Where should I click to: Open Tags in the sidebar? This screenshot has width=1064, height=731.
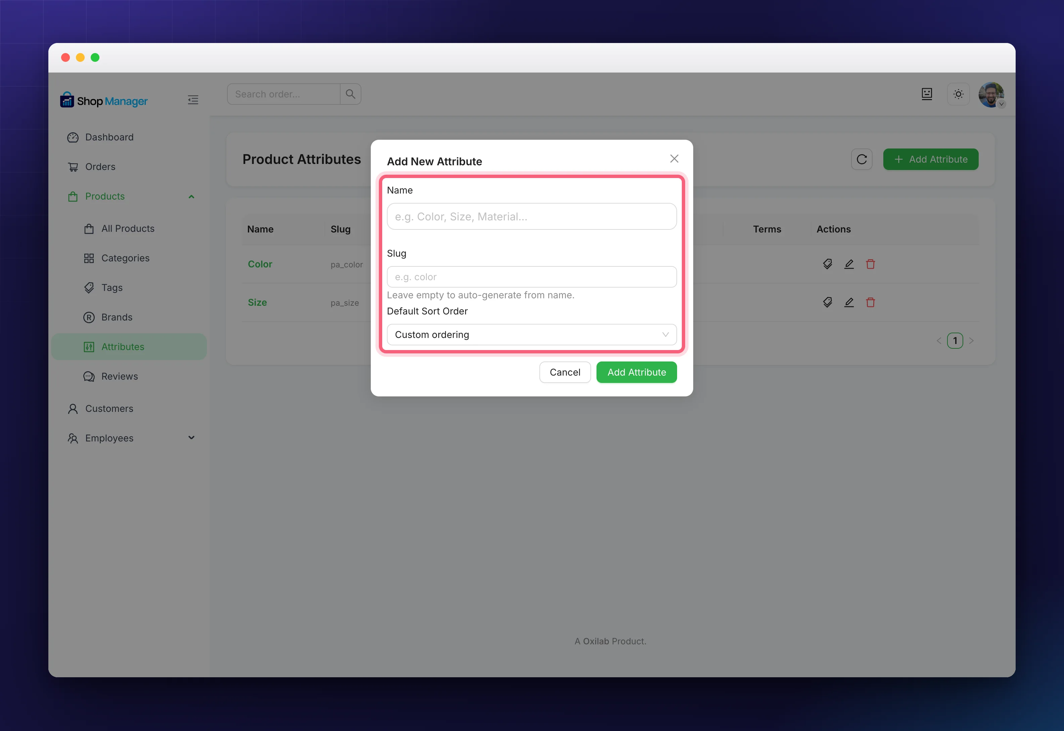tap(129, 288)
